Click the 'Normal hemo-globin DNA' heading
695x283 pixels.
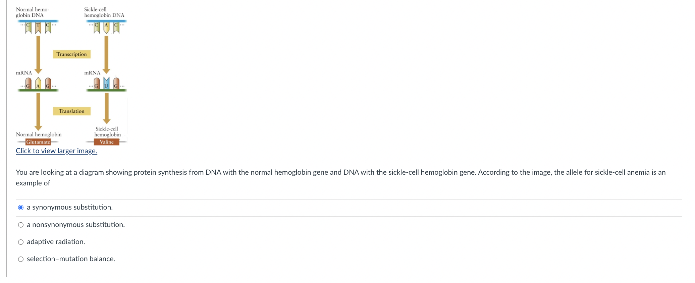32,12
